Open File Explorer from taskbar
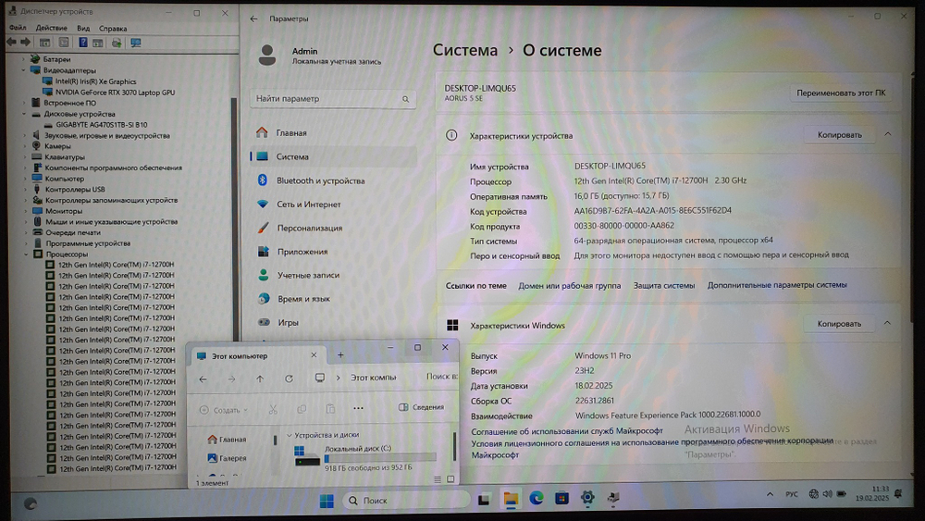The image size is (925, 521). [511, 499]
